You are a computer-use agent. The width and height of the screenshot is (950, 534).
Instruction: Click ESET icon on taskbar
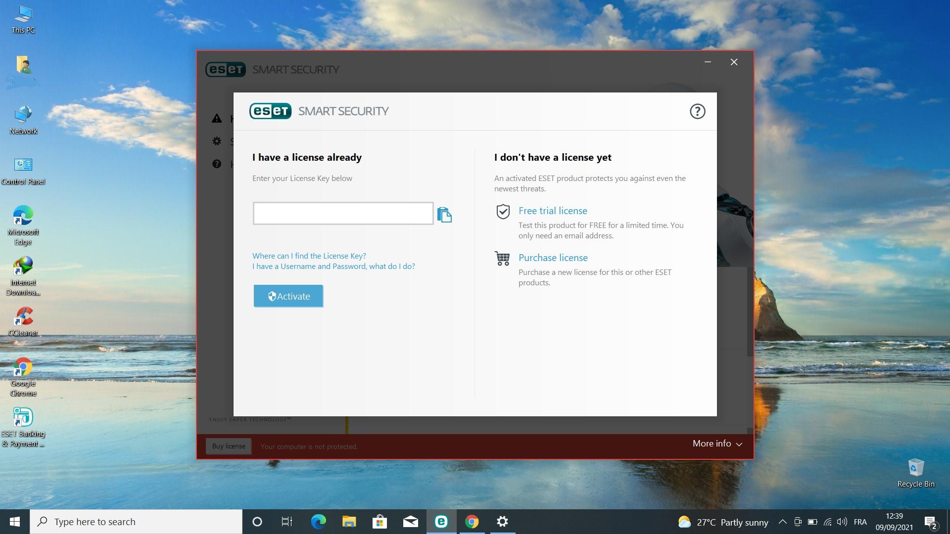[x=441, y=522]
